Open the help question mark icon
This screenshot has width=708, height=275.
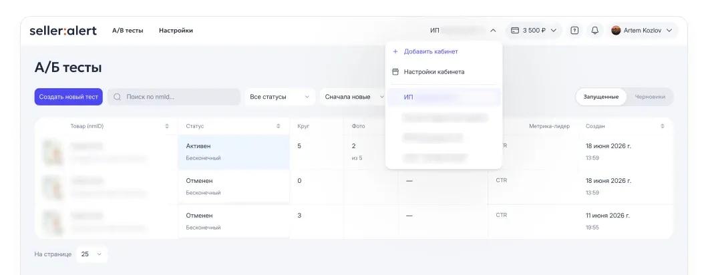pos(574,31)
